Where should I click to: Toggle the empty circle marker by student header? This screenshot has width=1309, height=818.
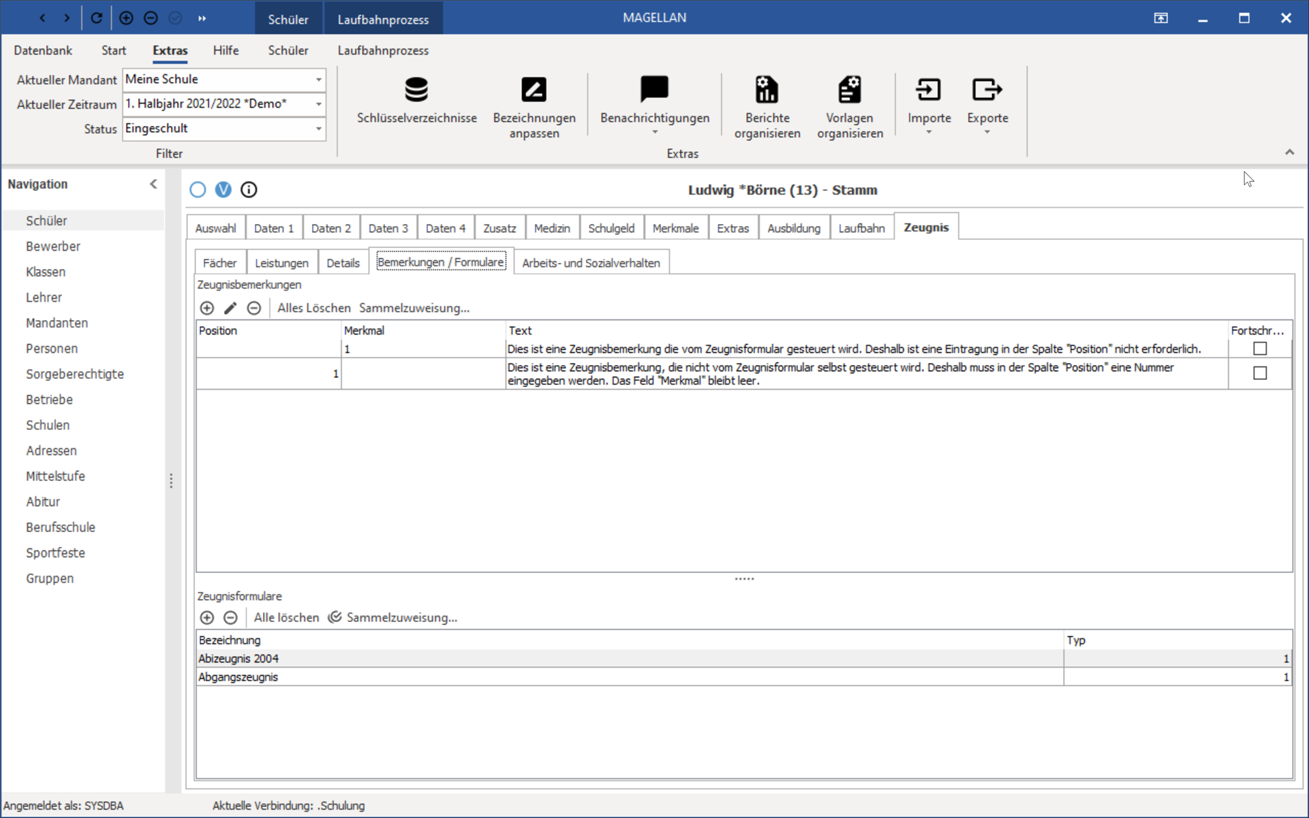pyautogui.click(x=198, y=190)
